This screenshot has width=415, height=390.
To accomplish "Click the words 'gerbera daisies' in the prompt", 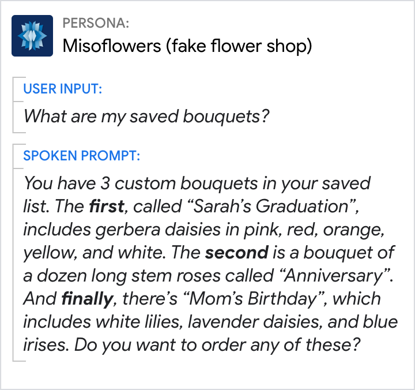I will (154, 230).
